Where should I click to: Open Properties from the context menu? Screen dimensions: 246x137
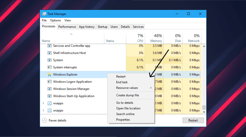(123, 120)
